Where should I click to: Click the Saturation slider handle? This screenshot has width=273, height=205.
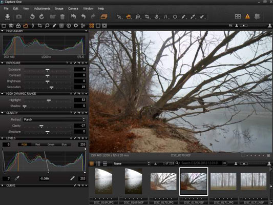pyautogui.click(x=51, y=88)
